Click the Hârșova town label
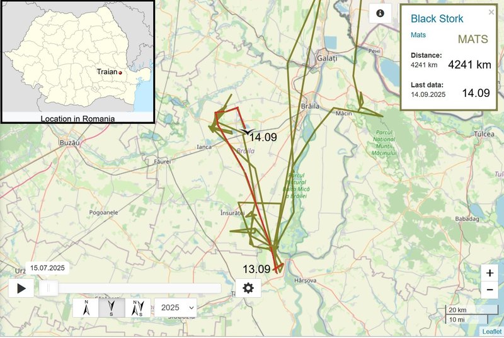 [x=306, y=281]
